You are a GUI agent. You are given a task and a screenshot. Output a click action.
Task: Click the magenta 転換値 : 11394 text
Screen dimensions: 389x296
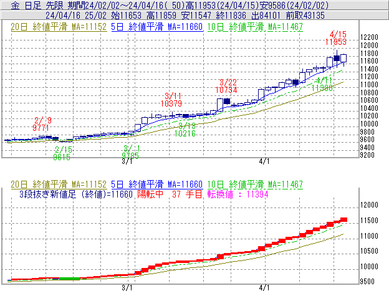tap(238, 194)
